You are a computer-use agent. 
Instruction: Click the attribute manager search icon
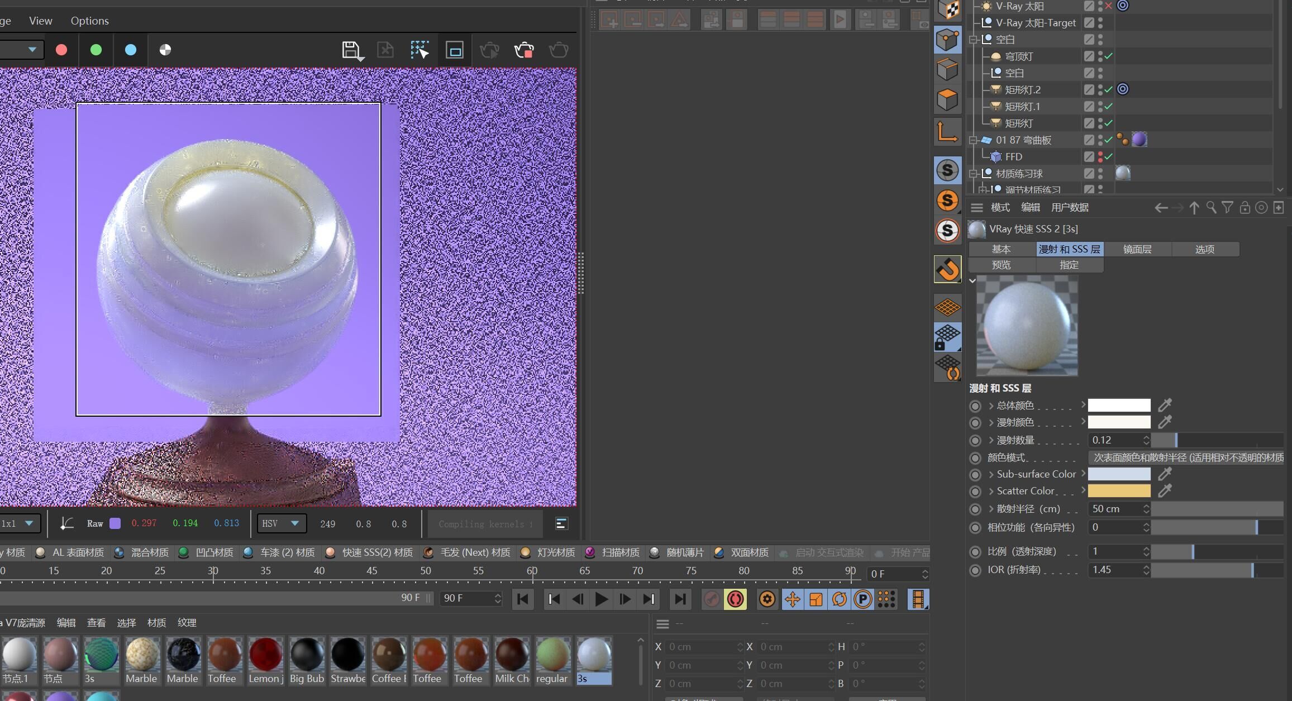tap(1210, 208)
